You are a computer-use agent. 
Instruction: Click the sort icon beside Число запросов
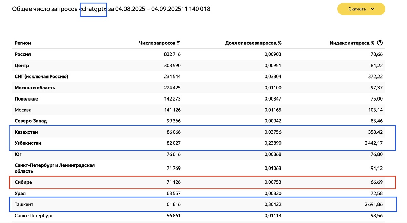(178, 43)
